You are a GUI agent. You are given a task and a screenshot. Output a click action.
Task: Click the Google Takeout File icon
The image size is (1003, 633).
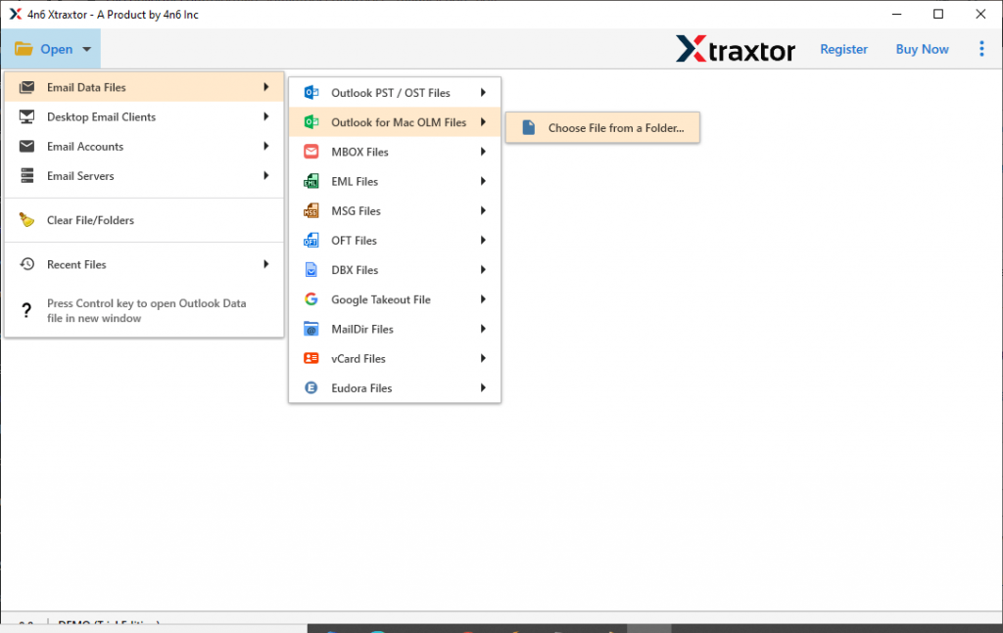tap(311, 299)
